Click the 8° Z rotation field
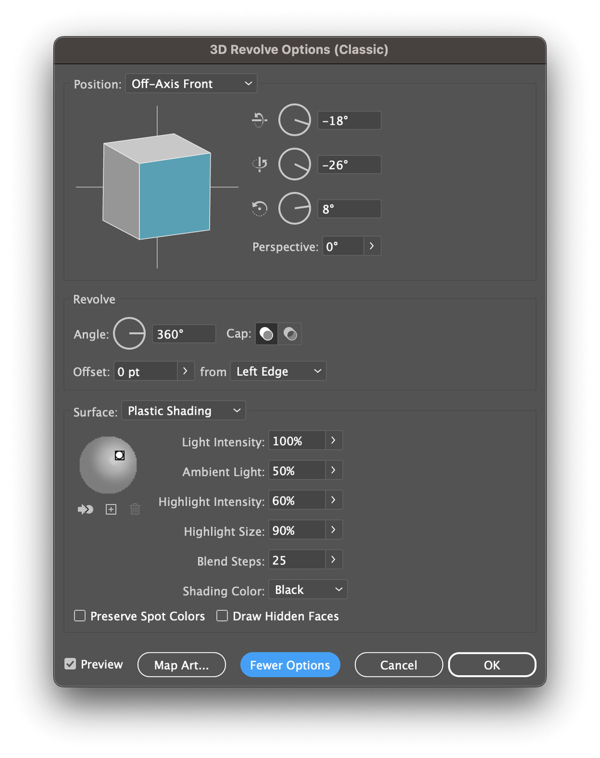The image size is (600, 758). 349,209
